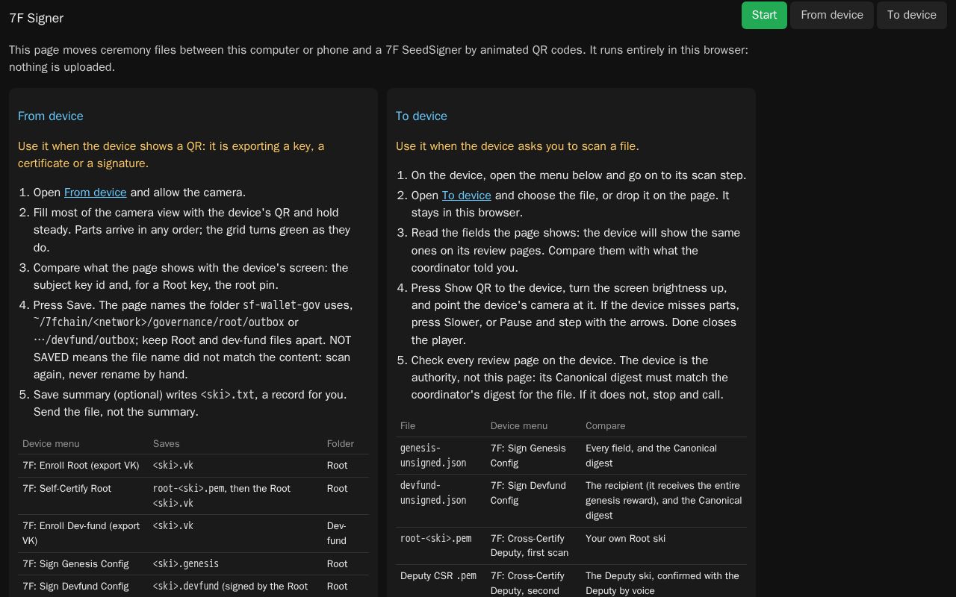Click the genesis-unsigned.json file cell
Viewport: 956px width, 597px height.
pyautogui.click(x=441, y=455)
